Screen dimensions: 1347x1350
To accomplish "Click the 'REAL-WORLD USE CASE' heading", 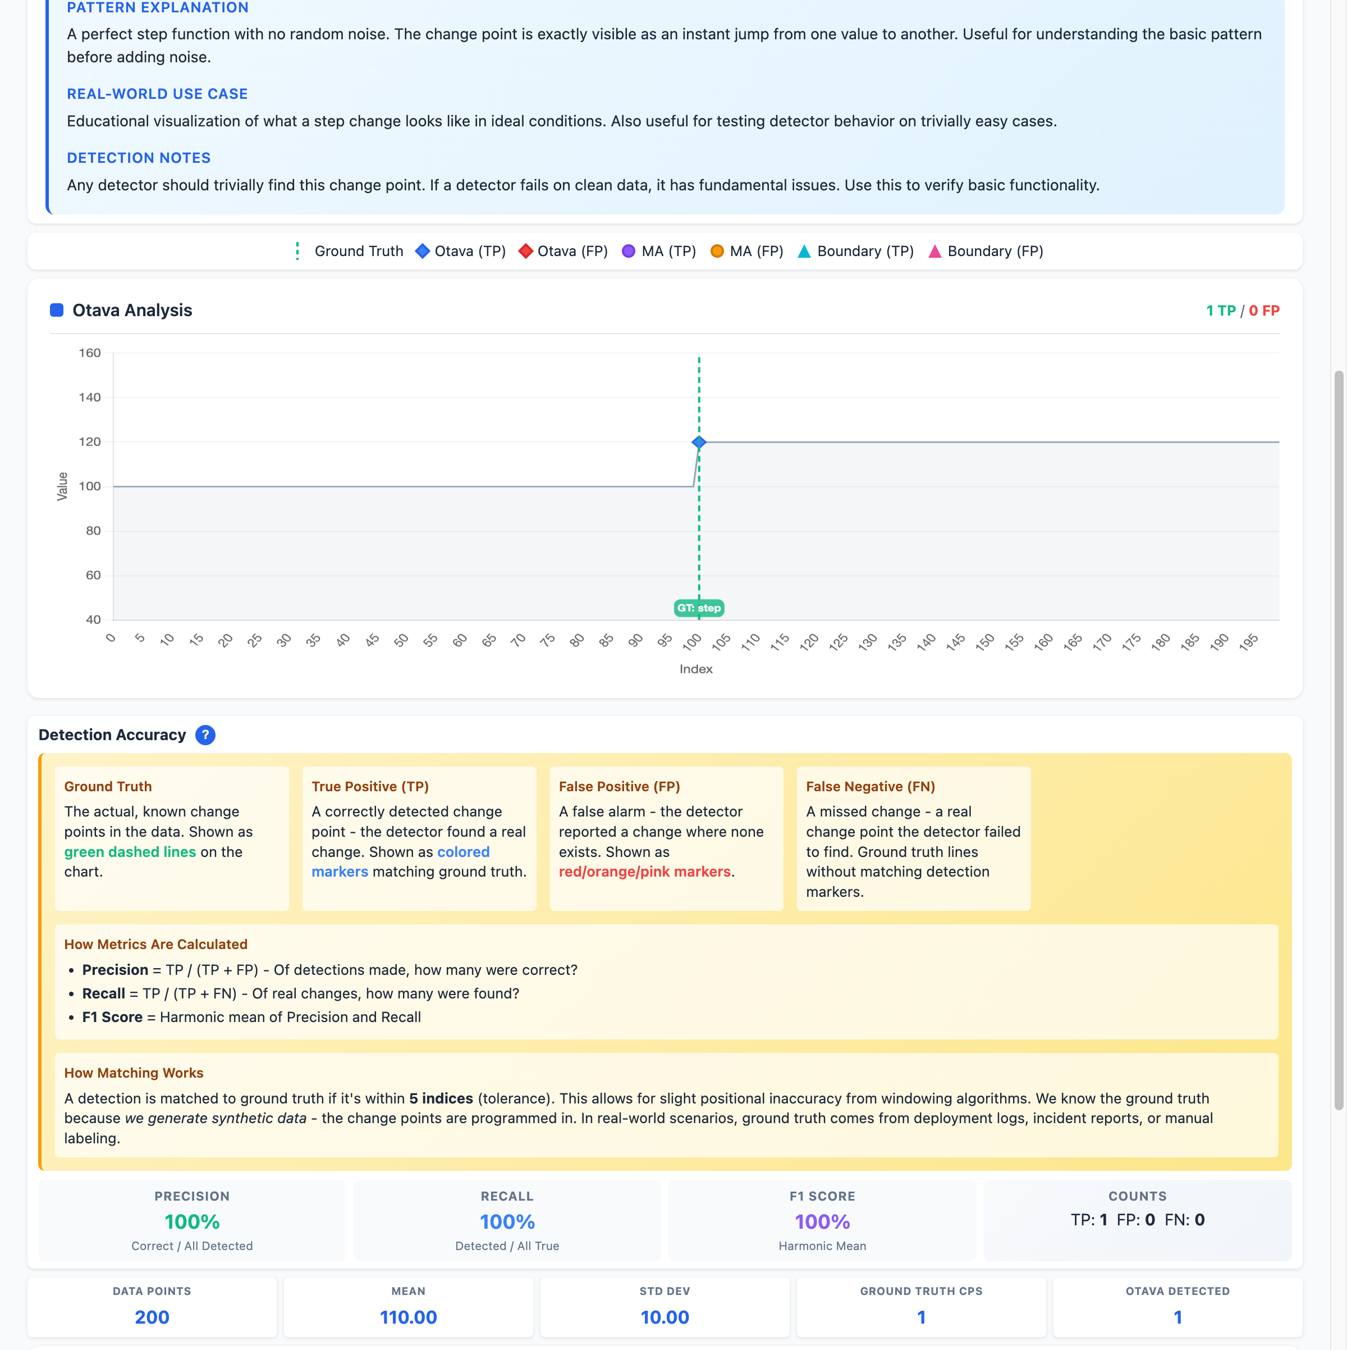I will click(157, 94).
